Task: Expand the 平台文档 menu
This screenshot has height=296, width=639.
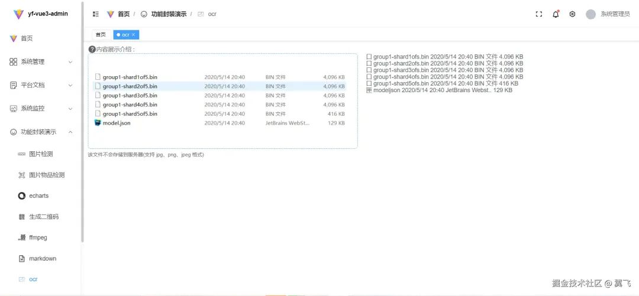Action: (x=41, y=85)
